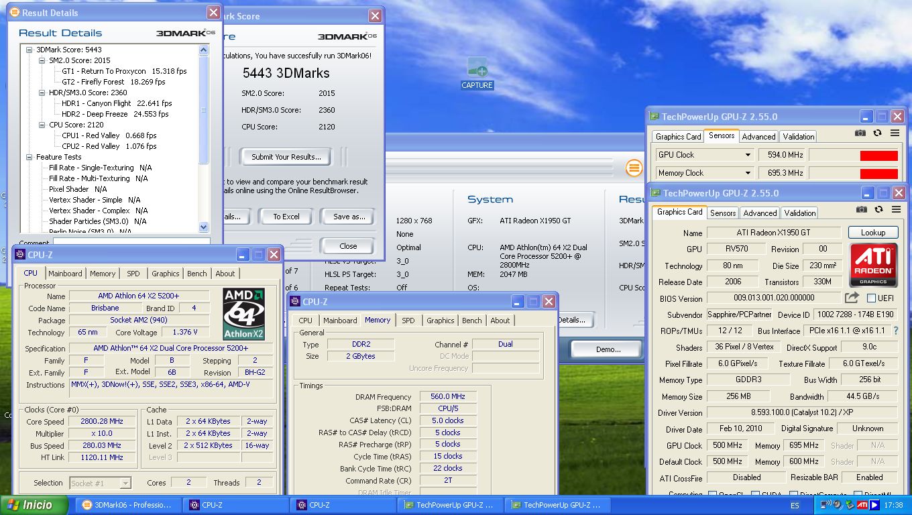This screenshot has width=912, height=515.
Task: Click Close in 3DMark Score dialog
Action: [x=348, y=246]
